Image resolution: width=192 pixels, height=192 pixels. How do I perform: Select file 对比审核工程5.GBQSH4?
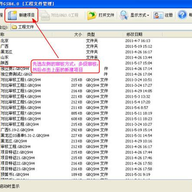coord(21,102)
